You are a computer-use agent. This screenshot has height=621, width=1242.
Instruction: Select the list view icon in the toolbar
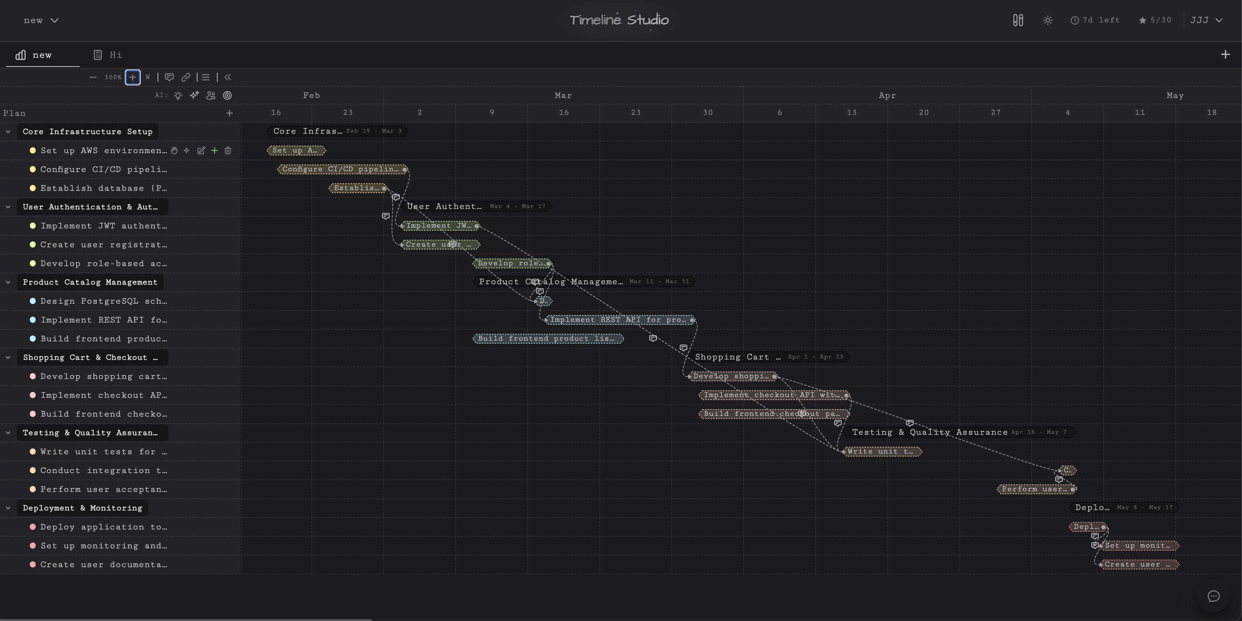point(205,77)
